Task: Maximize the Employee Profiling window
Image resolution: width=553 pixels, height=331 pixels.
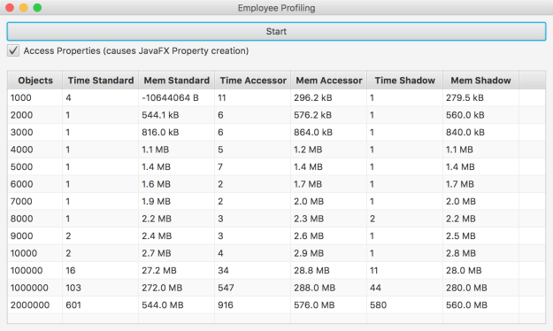Action: (37, 7)
